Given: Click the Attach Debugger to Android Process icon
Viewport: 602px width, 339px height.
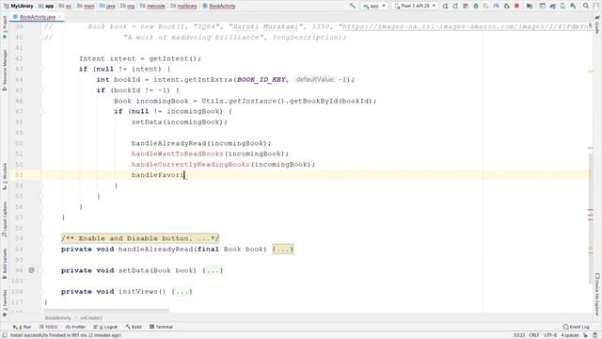Looking at the screenshot, I should point(507,6).
